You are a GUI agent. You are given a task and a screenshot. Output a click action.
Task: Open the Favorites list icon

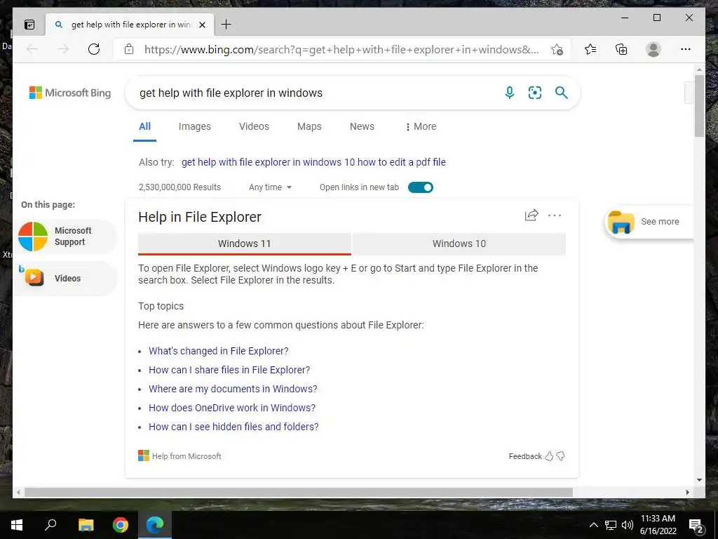click(x=590, y=49)
